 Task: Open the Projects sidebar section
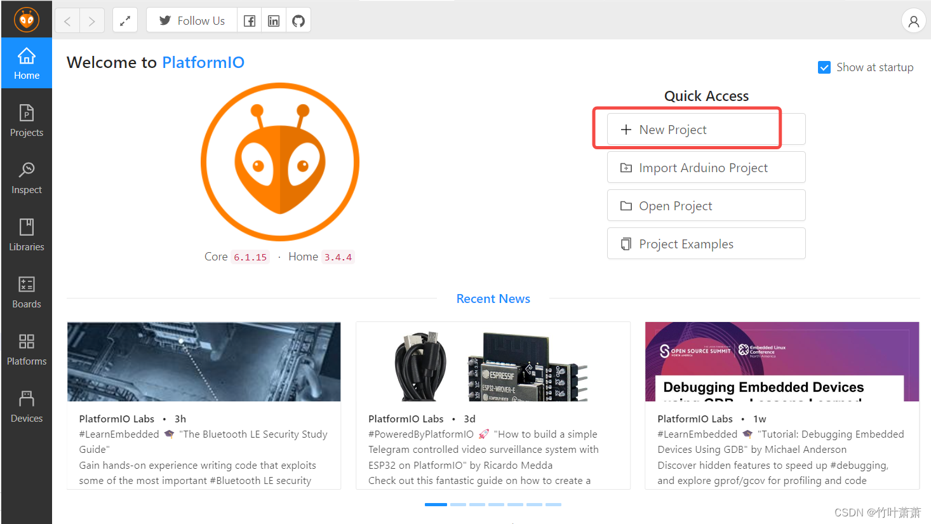tap(27, 121)
